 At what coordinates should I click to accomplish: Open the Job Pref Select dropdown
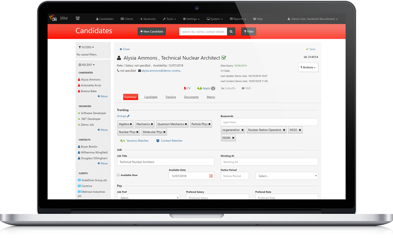(x=148, y=197)
